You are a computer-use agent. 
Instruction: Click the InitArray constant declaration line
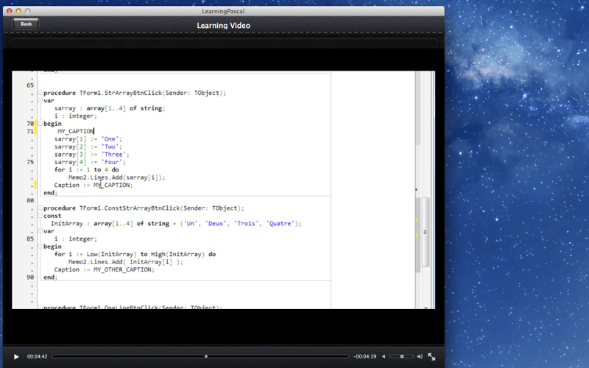[176, 224]
